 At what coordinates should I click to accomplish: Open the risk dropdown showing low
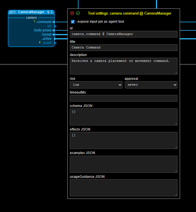click(96, 85)
